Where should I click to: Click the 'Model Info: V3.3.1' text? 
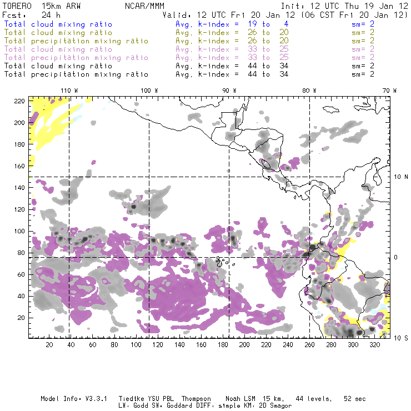coord(74,399)
